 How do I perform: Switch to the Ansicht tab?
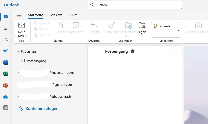point(57,15)
